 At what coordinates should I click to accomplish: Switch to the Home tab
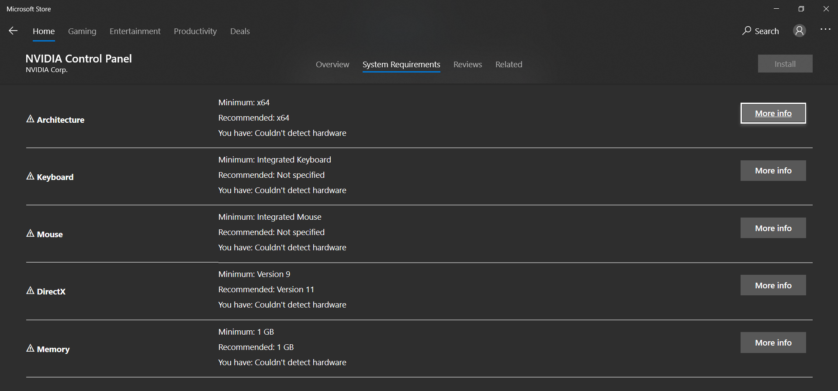(x=44, y=31)
